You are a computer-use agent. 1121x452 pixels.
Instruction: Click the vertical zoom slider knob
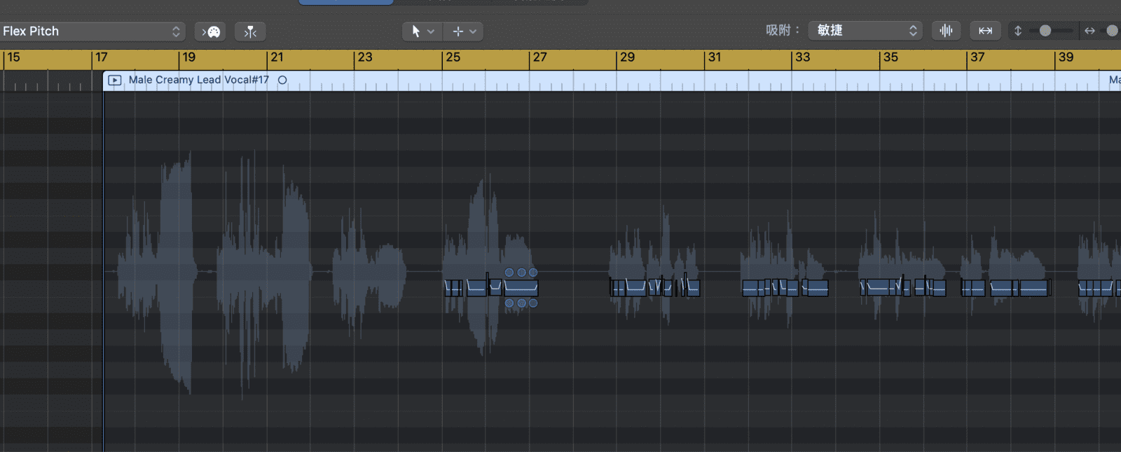1045,31
